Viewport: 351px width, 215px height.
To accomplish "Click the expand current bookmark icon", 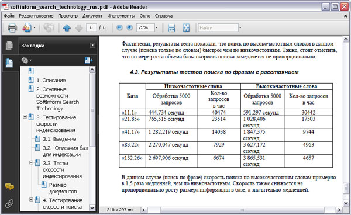I will tap(88, 60).
